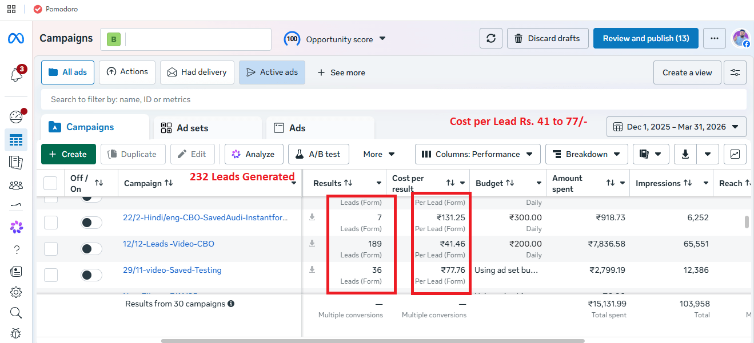This screenshot has width=754, height=343.
Task: Check the box for 22/2-Hindi/eng-CBO campaign
Action: (51, 223)
